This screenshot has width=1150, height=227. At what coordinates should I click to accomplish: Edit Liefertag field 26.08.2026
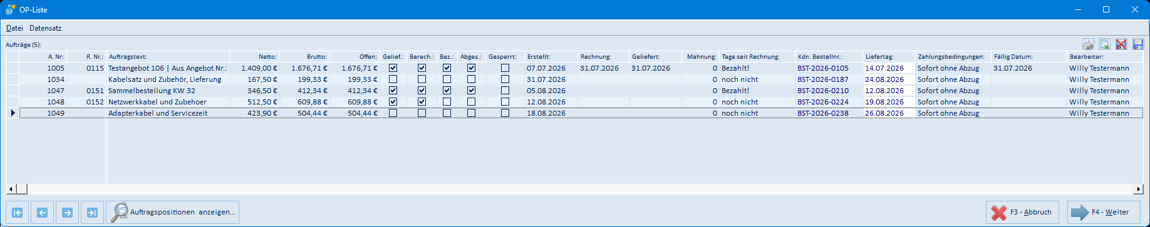(x=889, y=113)
